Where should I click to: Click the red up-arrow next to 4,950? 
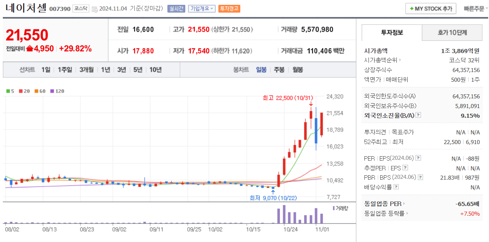click(x=30, y=49)
